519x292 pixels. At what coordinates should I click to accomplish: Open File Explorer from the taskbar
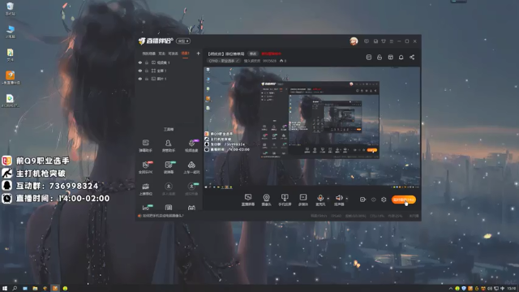click(x=35, y=289)
